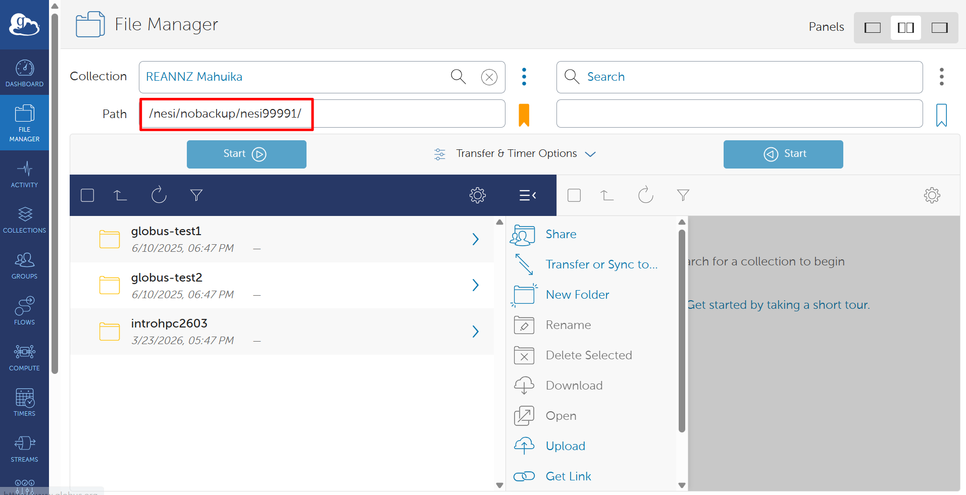Select the globus-test2 folder row
Viewport: 966px width, 495px height.
(282, 286)
